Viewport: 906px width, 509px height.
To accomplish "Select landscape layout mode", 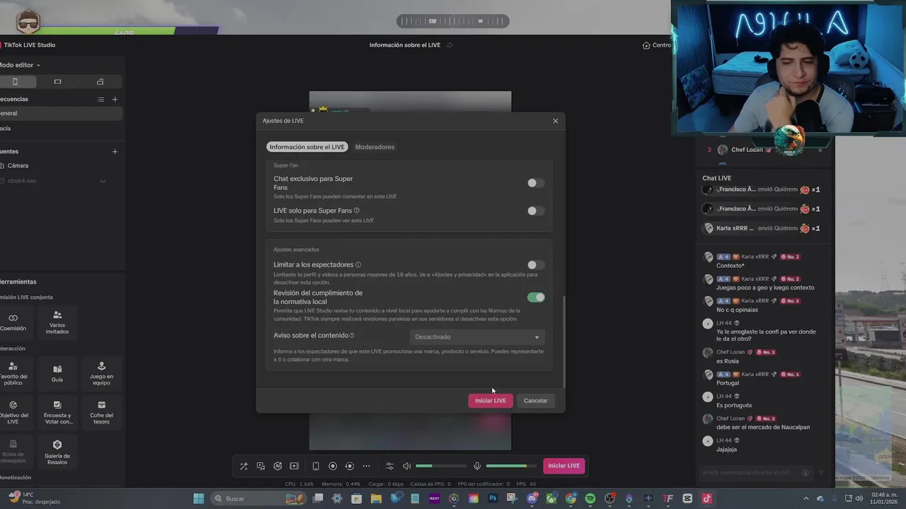I will coord(57,81).
